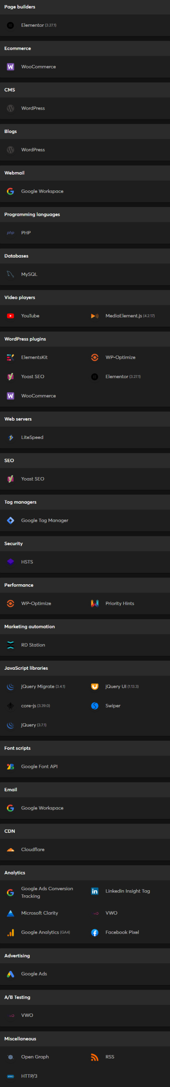The image size is (170, 1087).
Task: Click the Facebook Pixel icon
Action: [x=95, y=932]
